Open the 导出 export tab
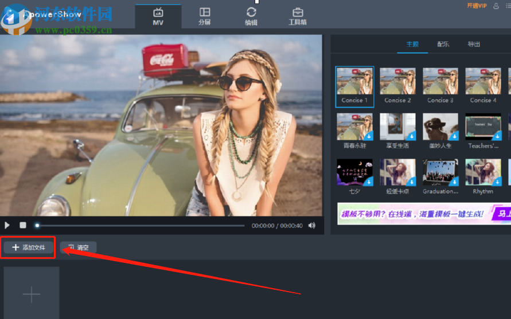 pos(474,44)
